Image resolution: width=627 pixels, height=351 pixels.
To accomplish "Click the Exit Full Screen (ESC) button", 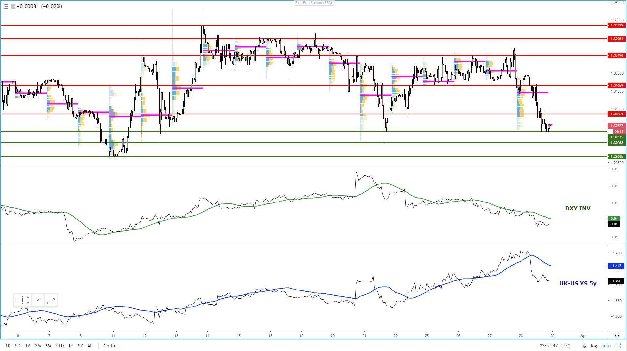I will point(313,3).
